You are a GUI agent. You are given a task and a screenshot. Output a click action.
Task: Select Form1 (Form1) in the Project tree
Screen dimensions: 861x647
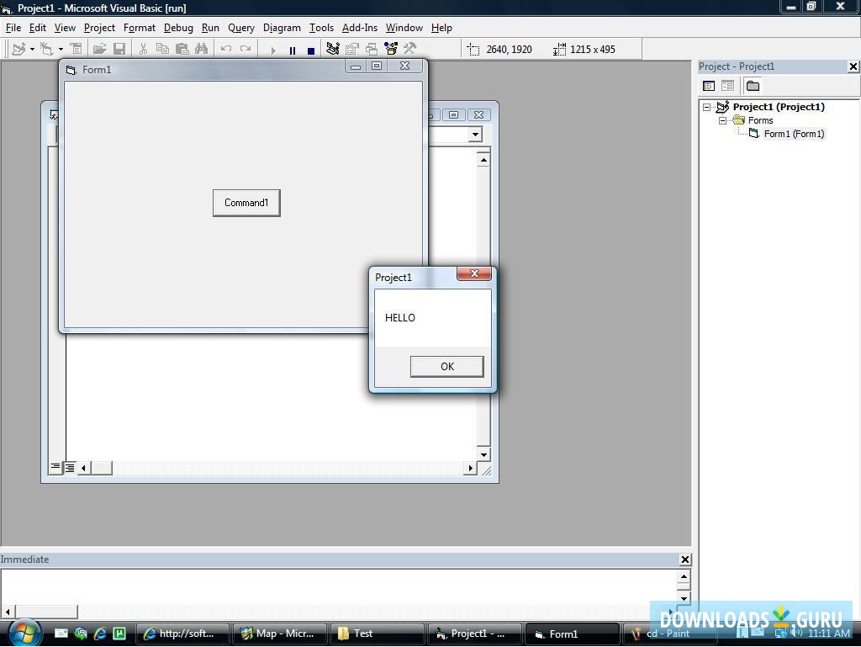click(794, 134)
